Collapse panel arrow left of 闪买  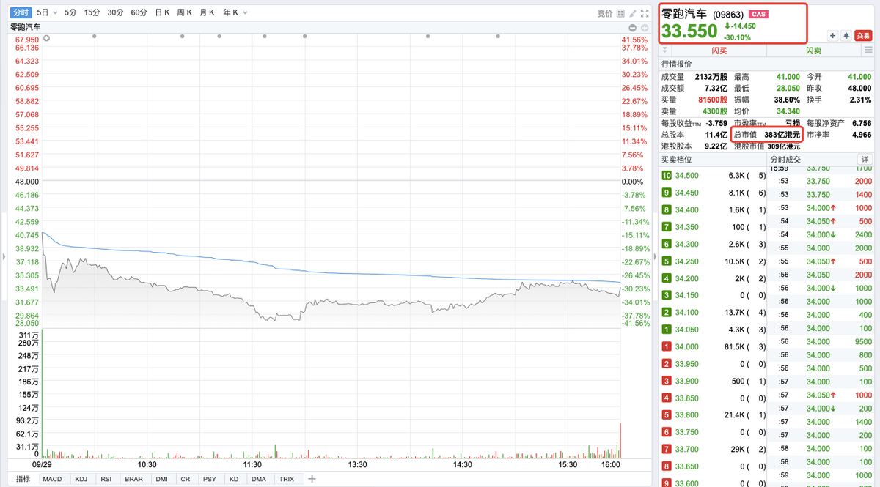pos(665,51)
